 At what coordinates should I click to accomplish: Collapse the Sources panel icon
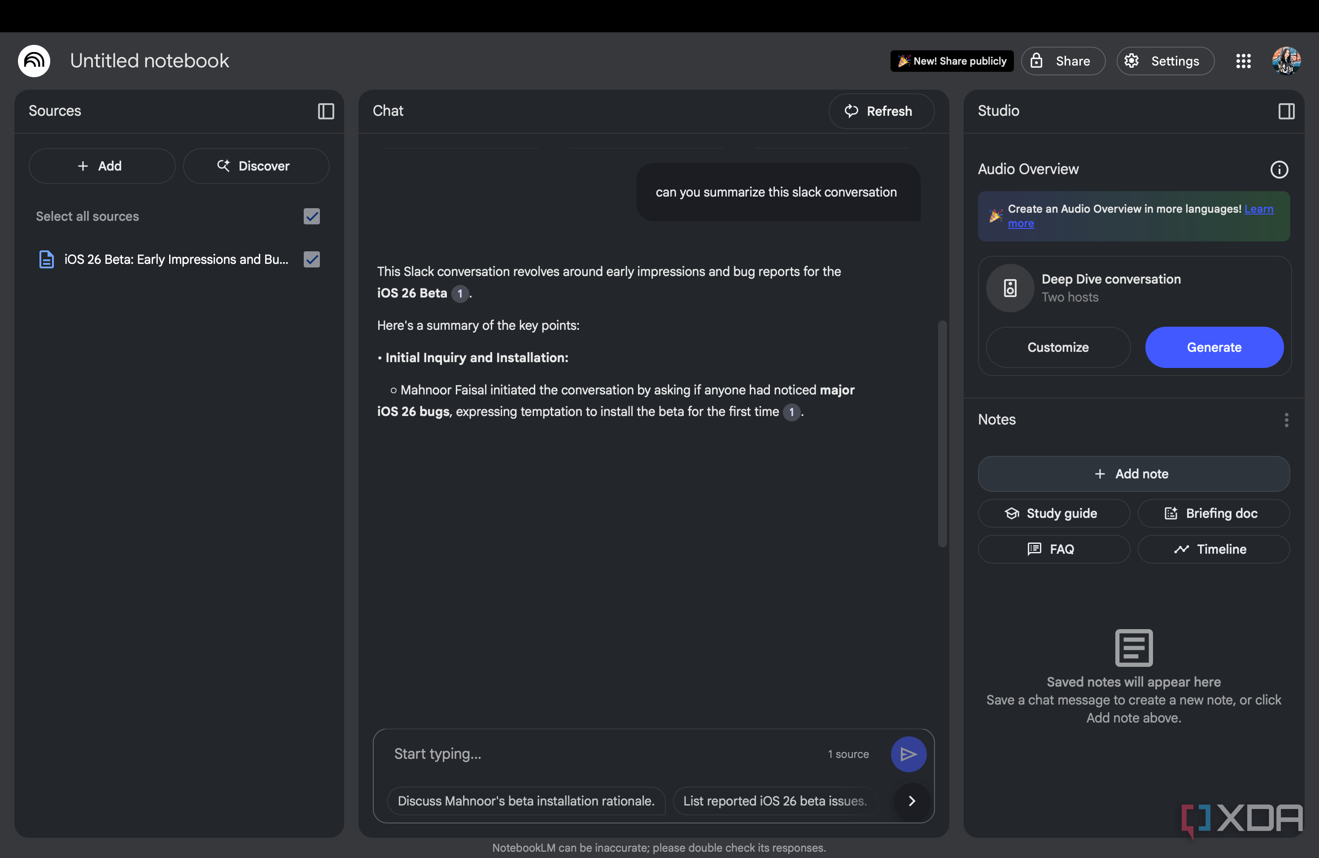coord(326,111)
